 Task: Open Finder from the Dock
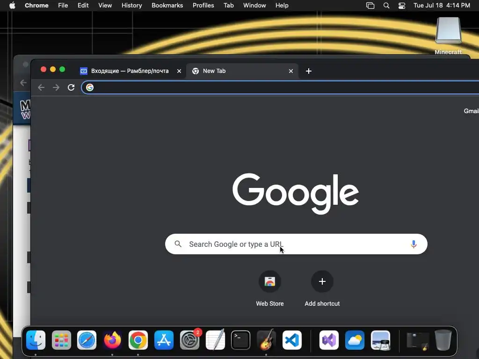click(x=36, y=340)
